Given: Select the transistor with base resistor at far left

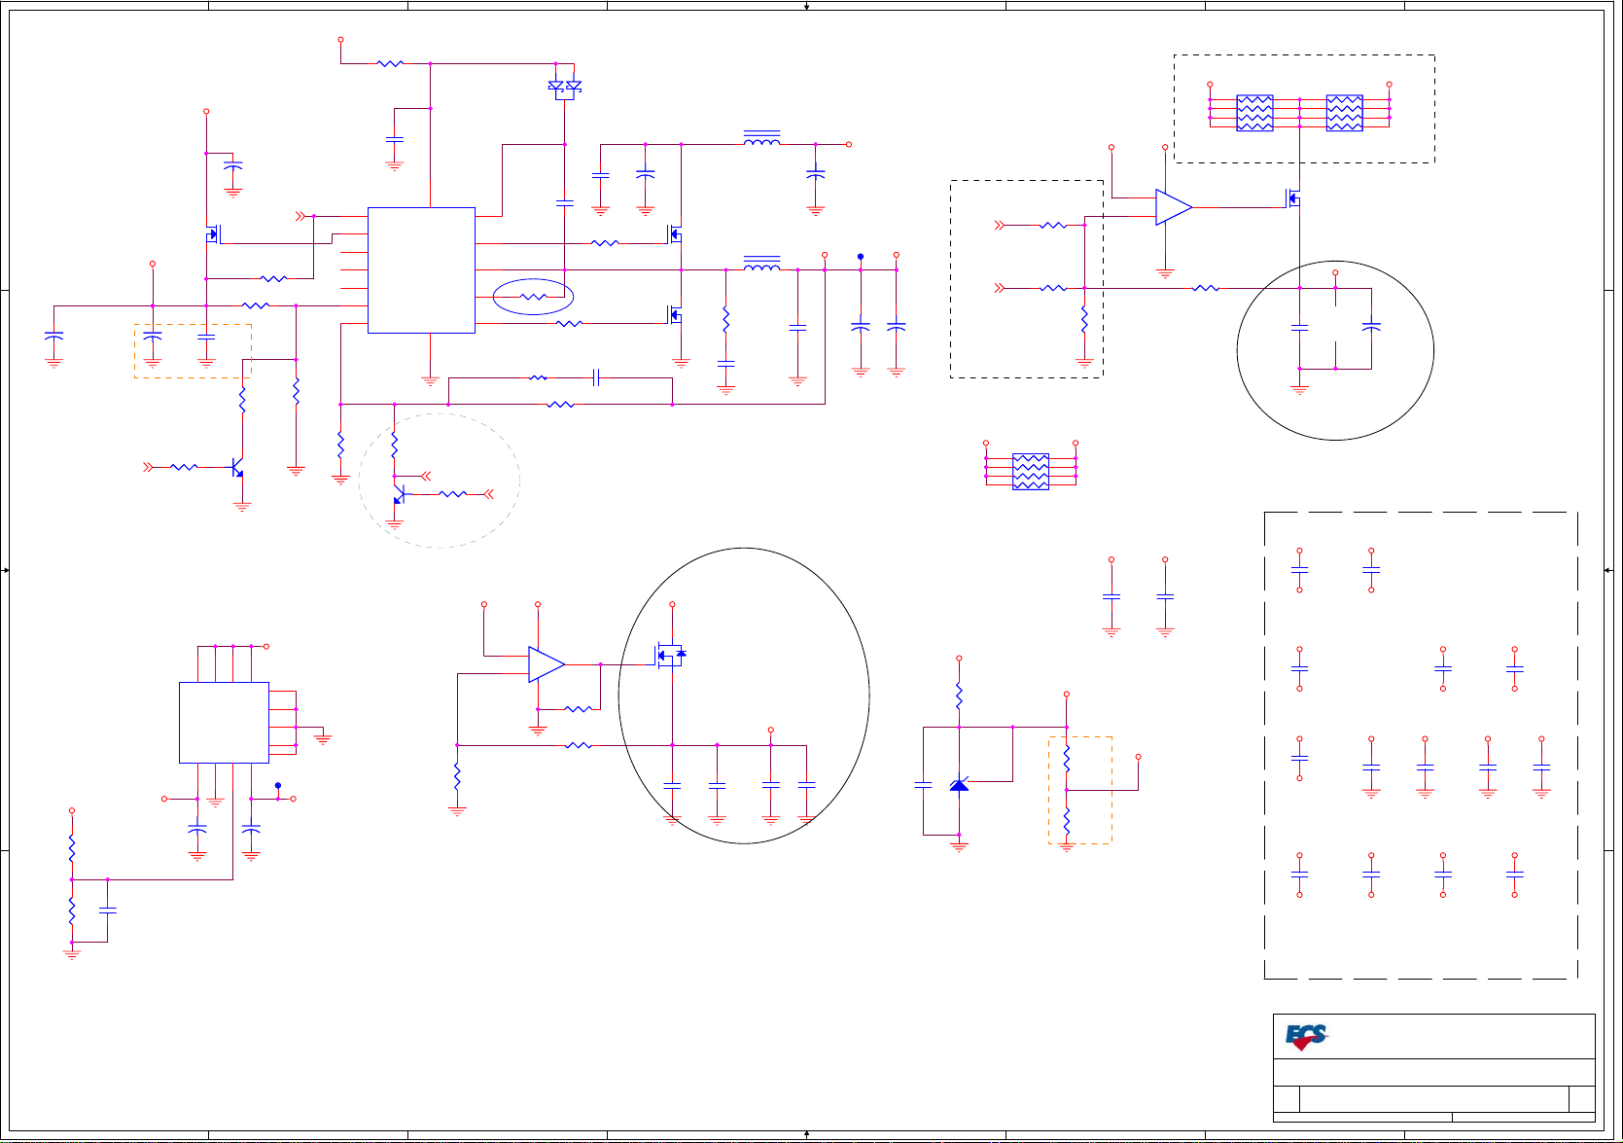Looking at the screenshot, I should (236, 468).
